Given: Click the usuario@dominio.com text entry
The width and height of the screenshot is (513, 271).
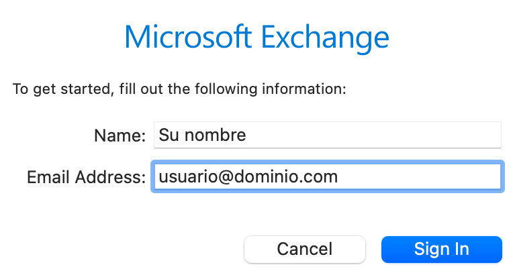Looking at the screenshot, I should tap(248, 177).
